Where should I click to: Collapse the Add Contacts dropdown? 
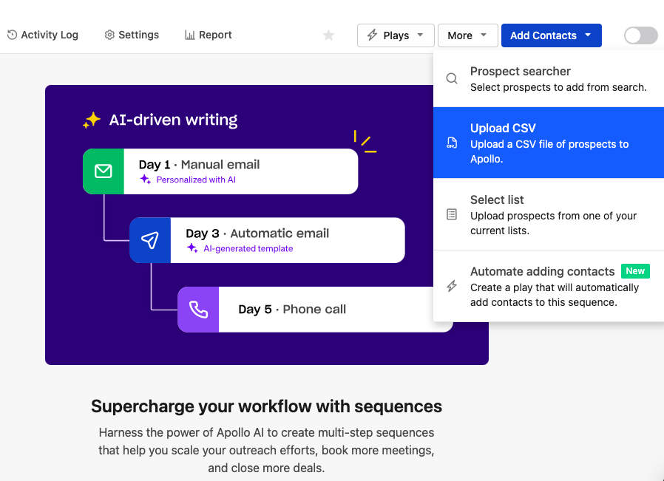pyautogui.click(x=551, y=35)
